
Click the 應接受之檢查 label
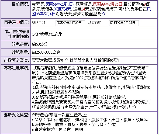click(x=16, y=115)
